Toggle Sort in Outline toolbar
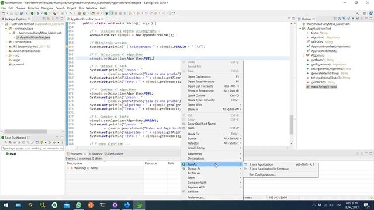Image resolution: width=374 pixels, height=210 pixels. pyautogui.click(x=340, y=19)
